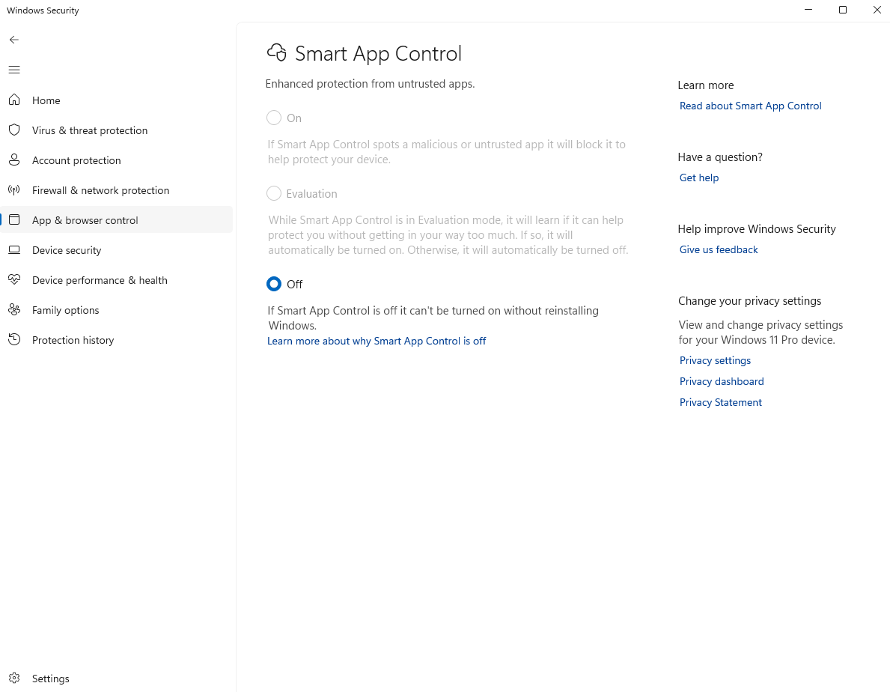Open the Privacy dashboard link
The image size is (890, 692).
click(x=722, y=381)
